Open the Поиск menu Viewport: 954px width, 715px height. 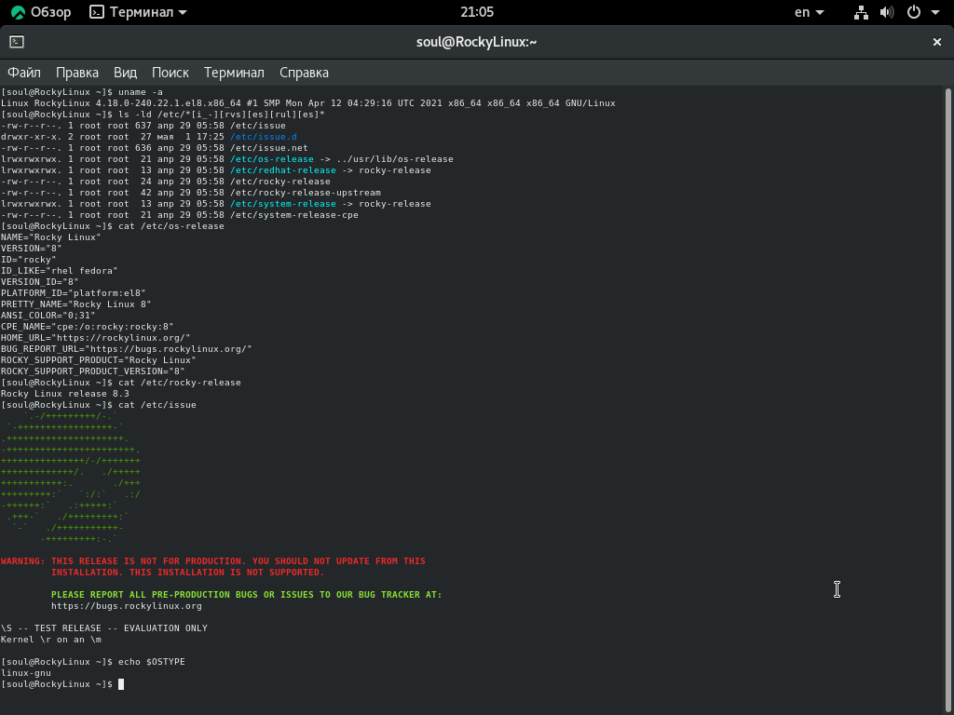[x=170, y=73]
